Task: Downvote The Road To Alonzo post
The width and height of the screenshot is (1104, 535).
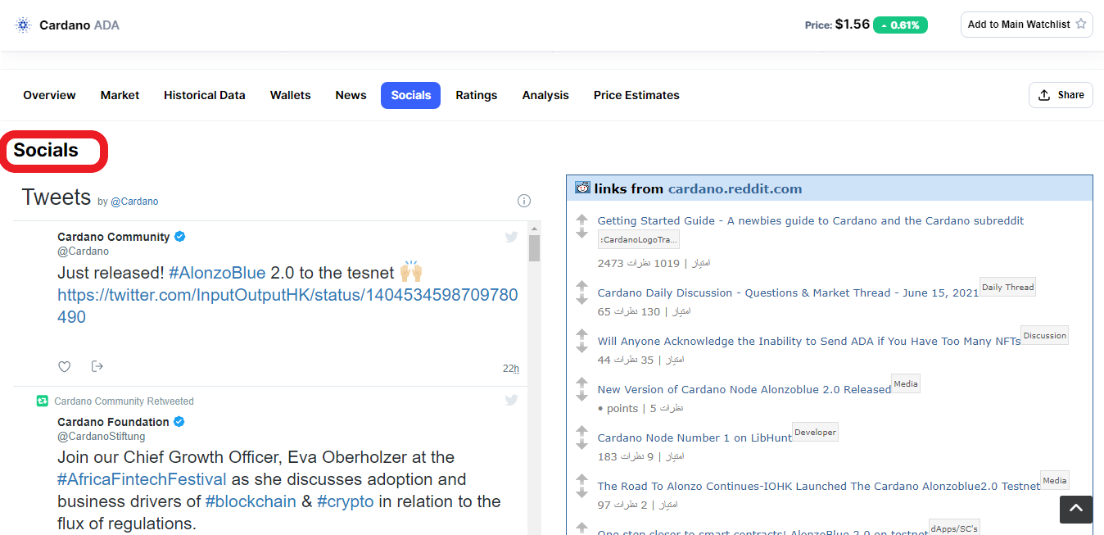Action: click(x=581, y=492)
